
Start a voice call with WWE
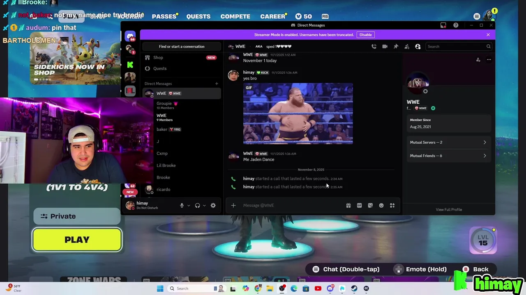(x=374, y=46)
